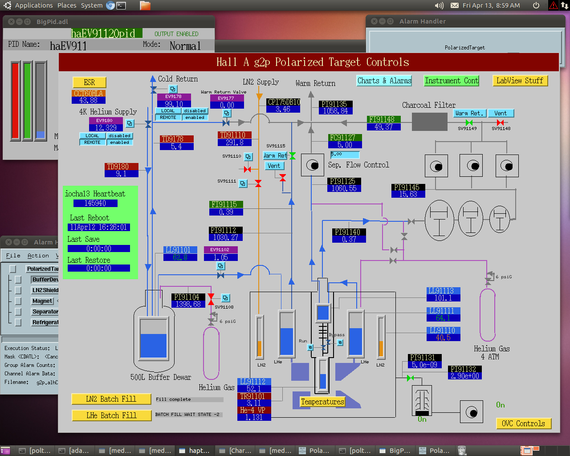The image size is (570, 456).
Task: Click red SV91108 valve near PI91104
Action: coord(211,299)
